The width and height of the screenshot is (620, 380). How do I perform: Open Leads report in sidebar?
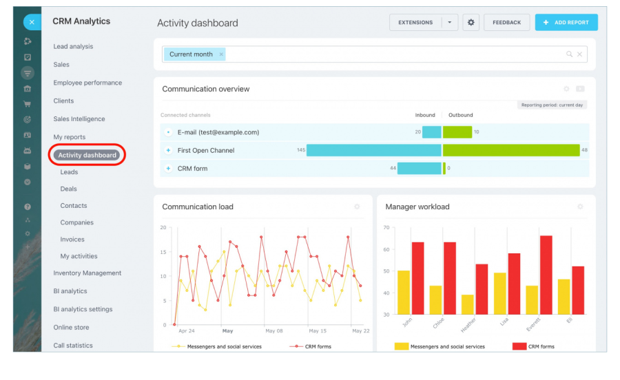69,172
